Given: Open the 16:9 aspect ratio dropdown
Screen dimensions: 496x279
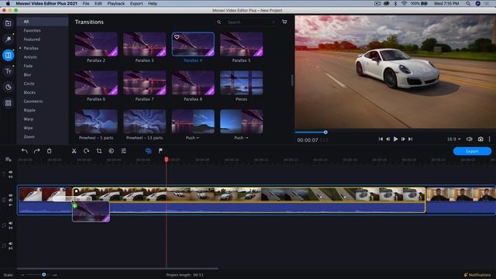Looking at the screenshot, I should (x=453, y=139).
